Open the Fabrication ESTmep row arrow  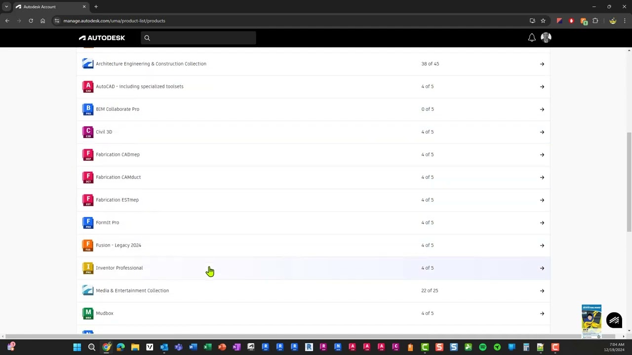(x=542, y=200)
